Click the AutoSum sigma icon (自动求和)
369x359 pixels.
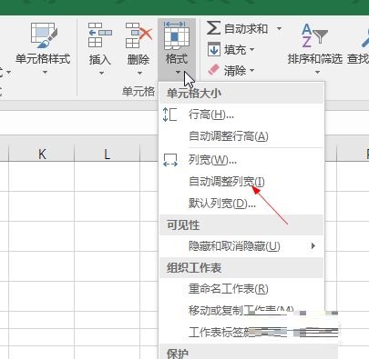point(213,28)
